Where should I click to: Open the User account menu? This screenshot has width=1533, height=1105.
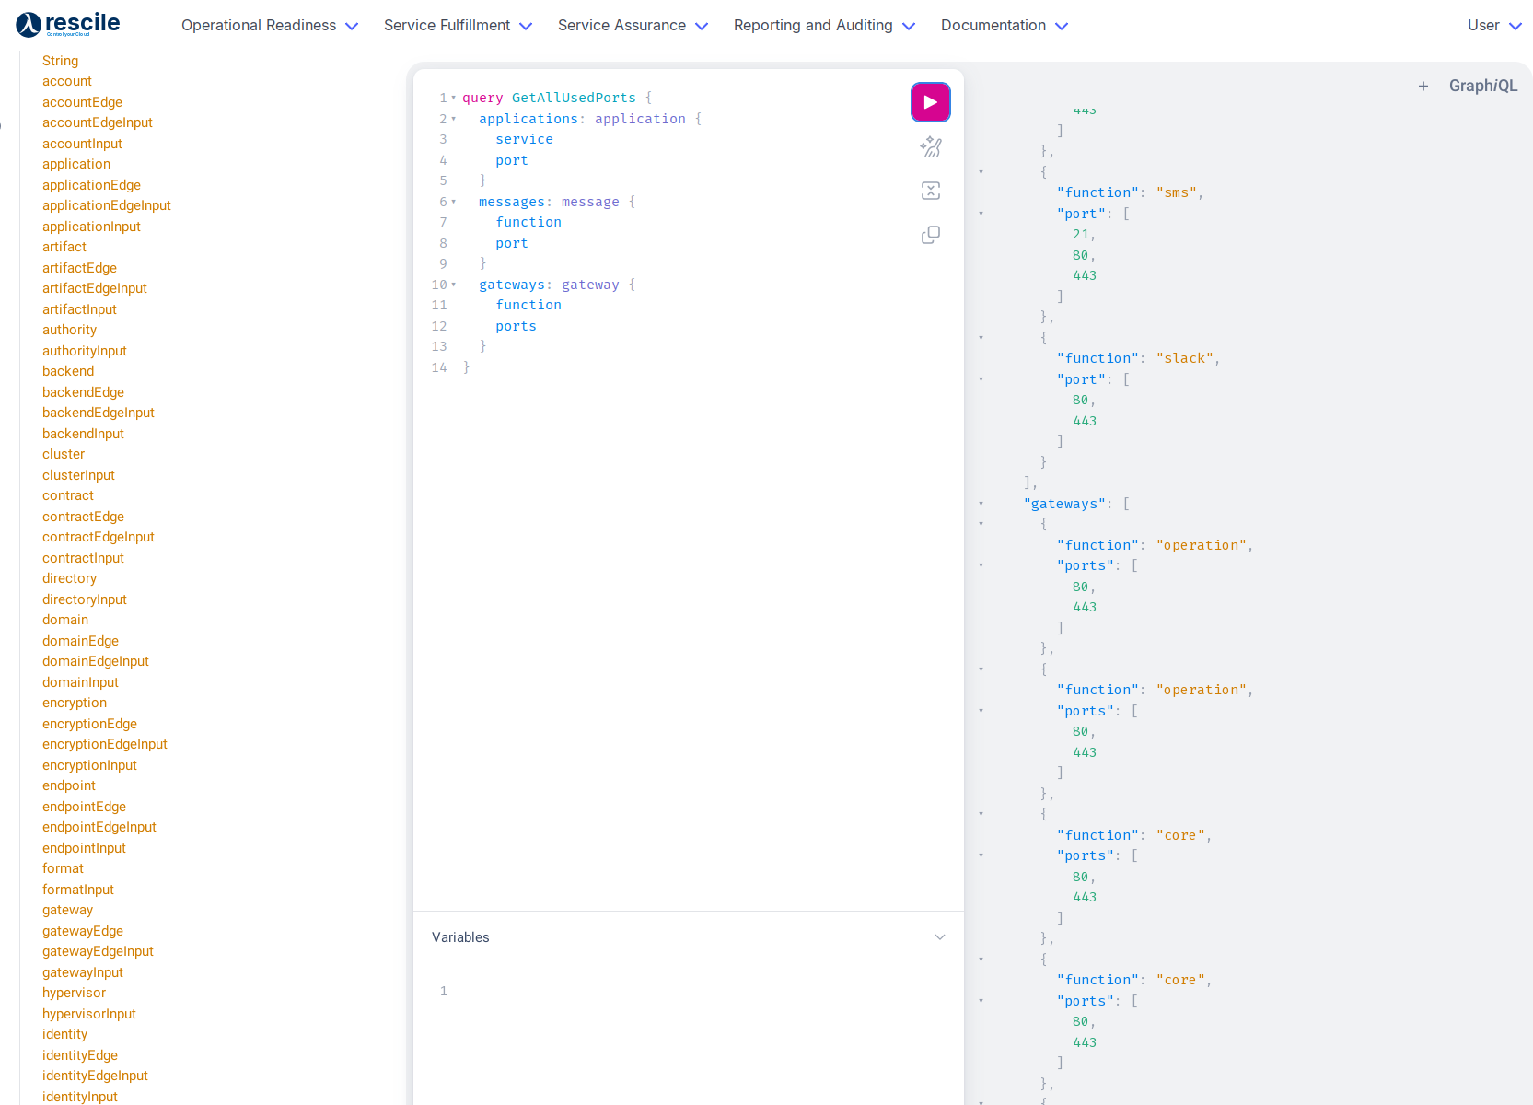1493,26
